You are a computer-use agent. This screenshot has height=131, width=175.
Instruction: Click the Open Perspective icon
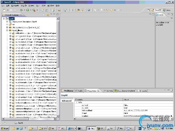149,10
